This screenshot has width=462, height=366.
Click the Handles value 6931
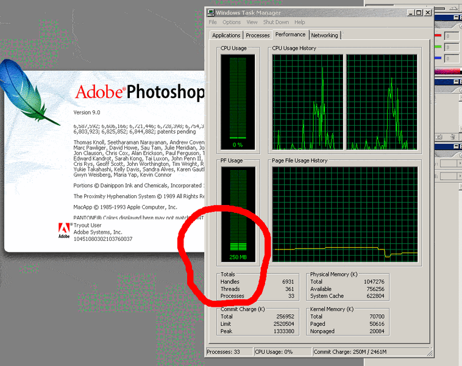[288, 282]
